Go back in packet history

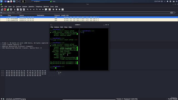tap(31, 9)
